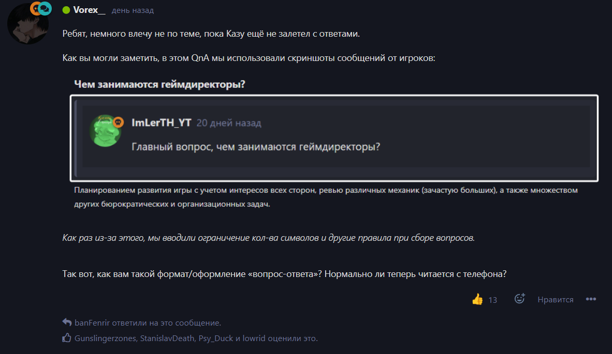This screenshot has height=354, width=612.
Task: Click the orange skull badge on Vorex__ avatar
Action: (x=36, y=8)
